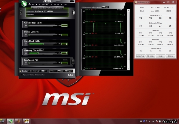This screenshot has width=179, height=124.
Task: Open the info (i) side button in Afterburner
Action: pos(74,12)
